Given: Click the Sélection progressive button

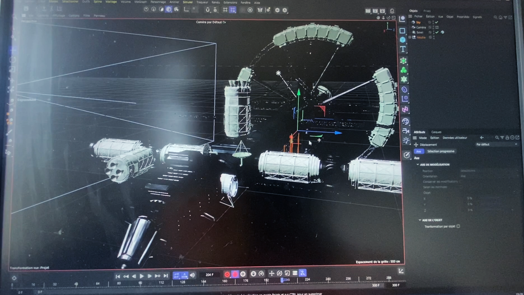Looking at the screenshot, I should pyautogui.click(x=441, y=151).
